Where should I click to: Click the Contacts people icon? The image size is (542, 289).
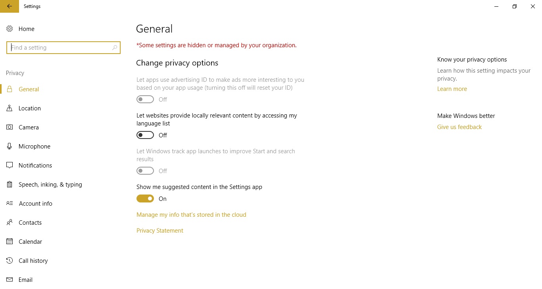coord(10,223)
